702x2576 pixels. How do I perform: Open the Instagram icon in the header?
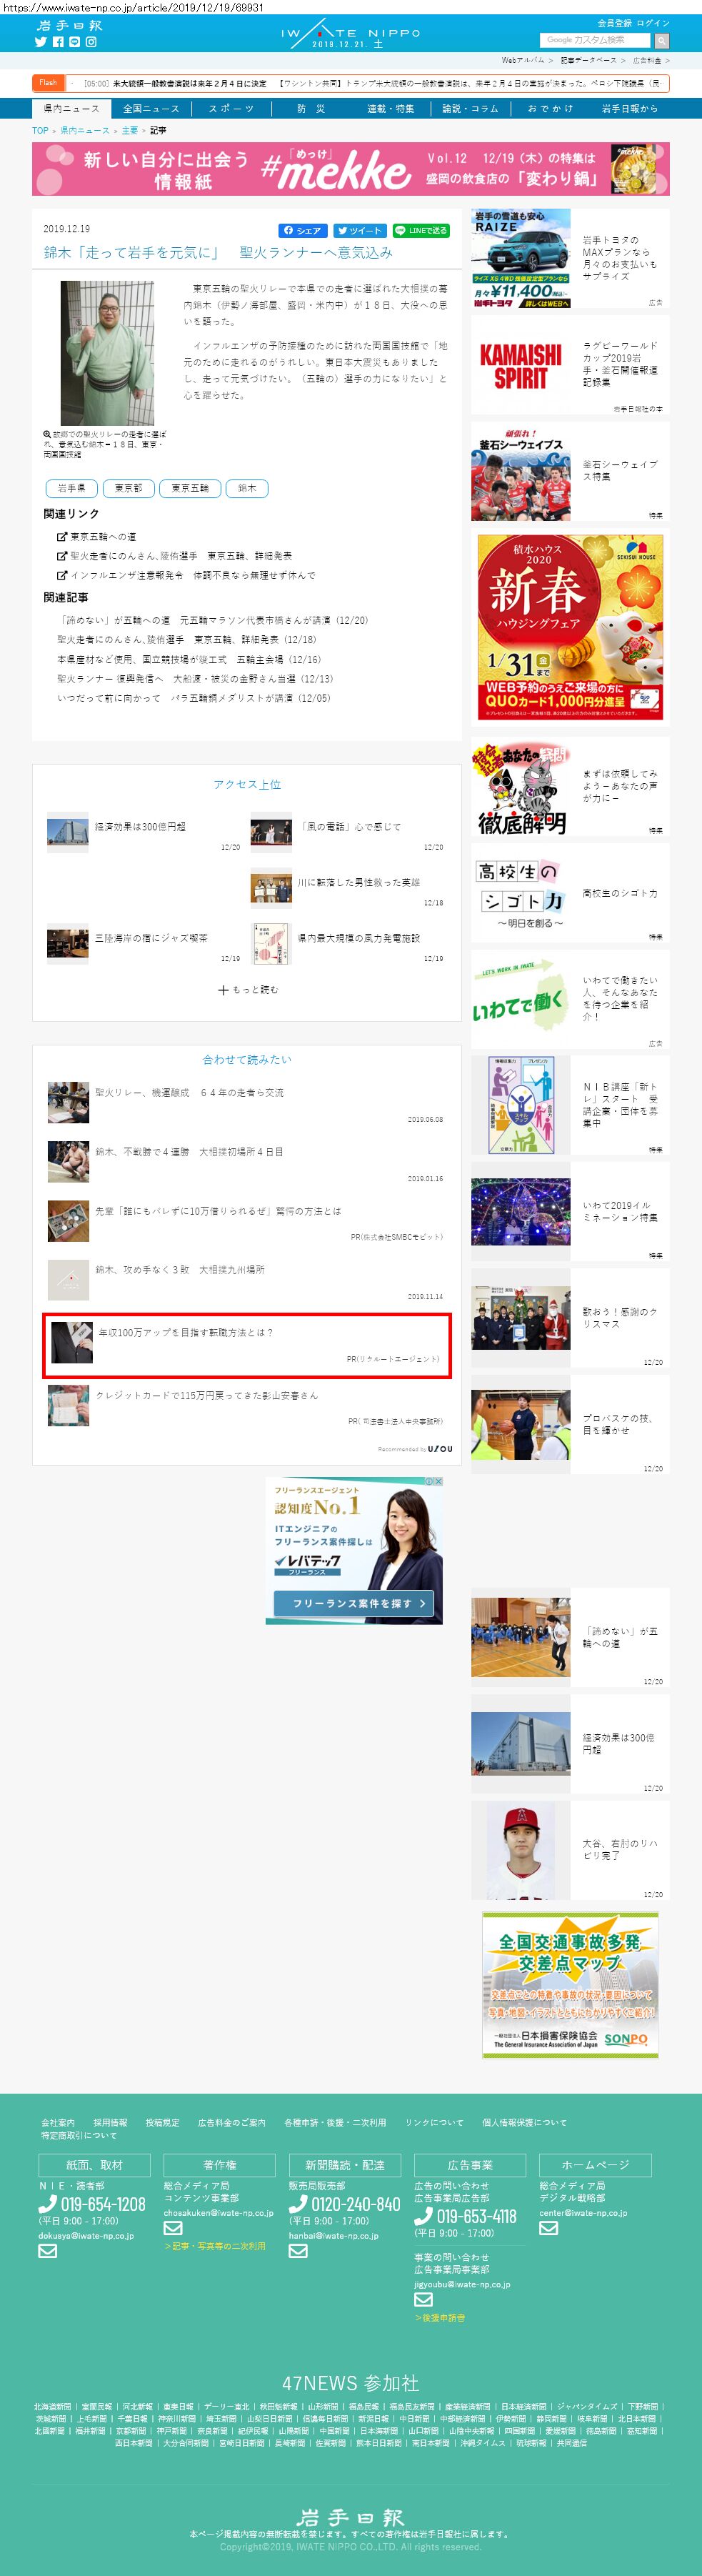coord(91,42)
